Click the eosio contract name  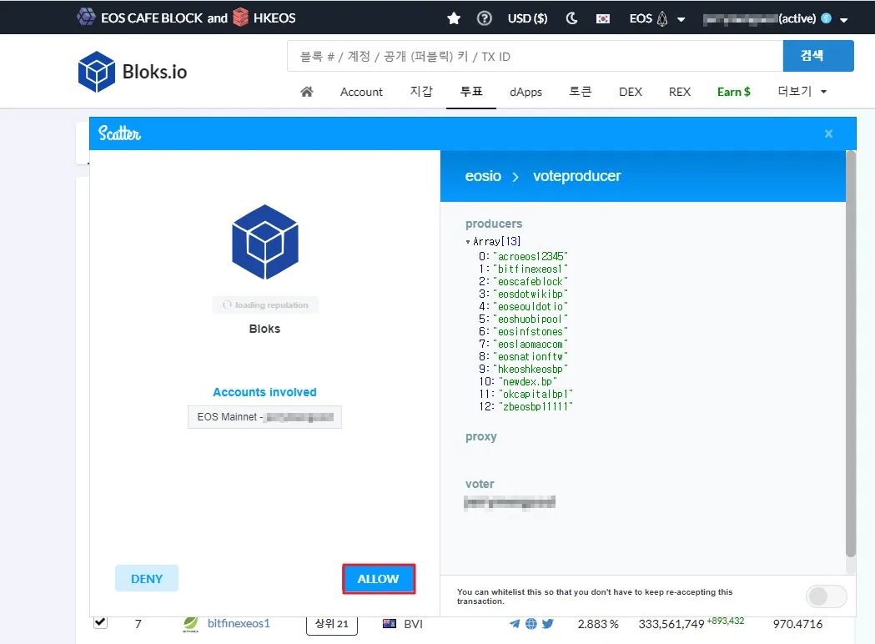pos(483,176)
